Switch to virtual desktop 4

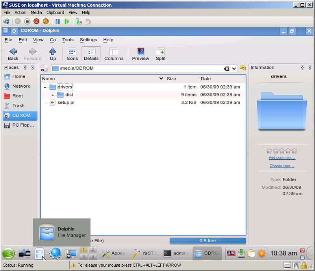tap(93, 256)
